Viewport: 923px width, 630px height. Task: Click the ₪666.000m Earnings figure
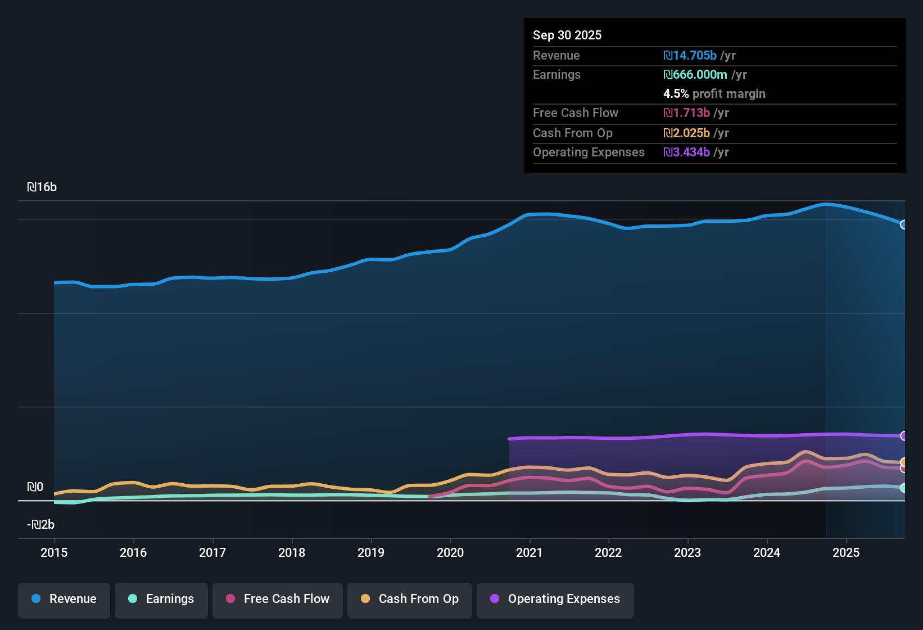tap(695, 74)
